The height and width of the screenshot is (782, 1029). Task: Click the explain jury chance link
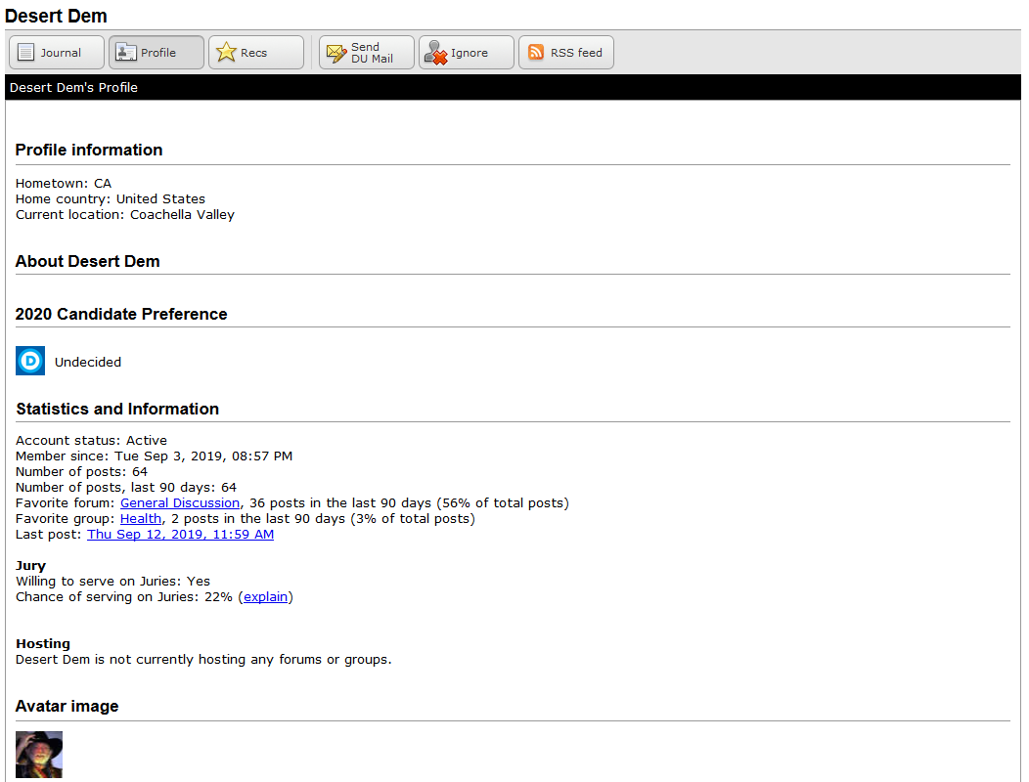[266, 596]
